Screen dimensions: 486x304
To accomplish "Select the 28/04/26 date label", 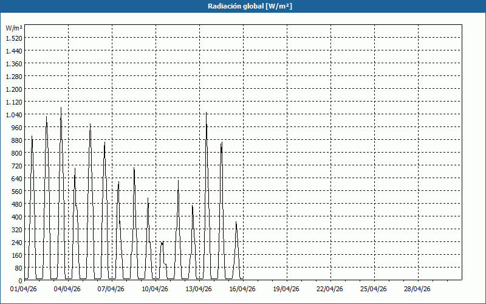I will pyautogui.click(x=417, y=289).
